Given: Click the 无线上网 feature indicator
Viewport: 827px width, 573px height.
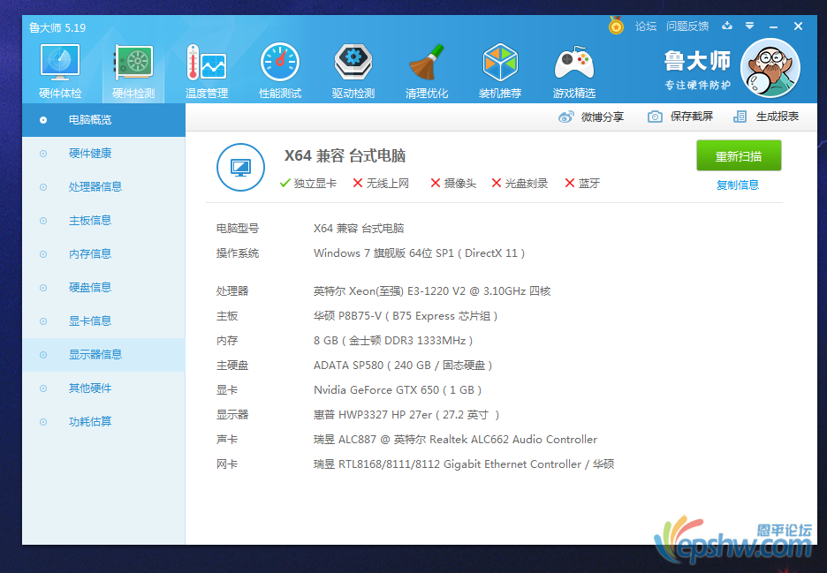Looking at the screenshot, I should (381, 183).
